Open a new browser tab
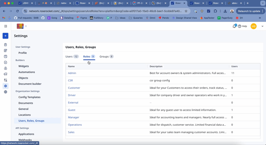This screenshot has width=266, height=145. tap(247, 3)
